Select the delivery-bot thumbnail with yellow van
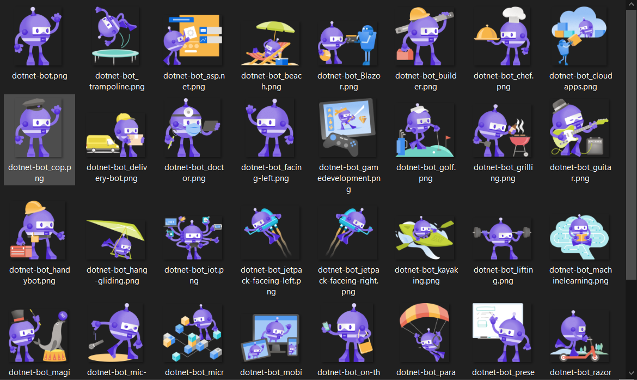This screenshot has width=637, height=380. 116,135
